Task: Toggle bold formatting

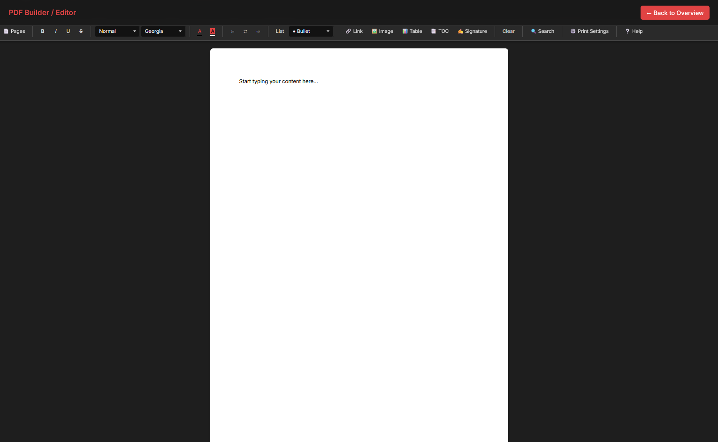Action: (x=43, y=31)
